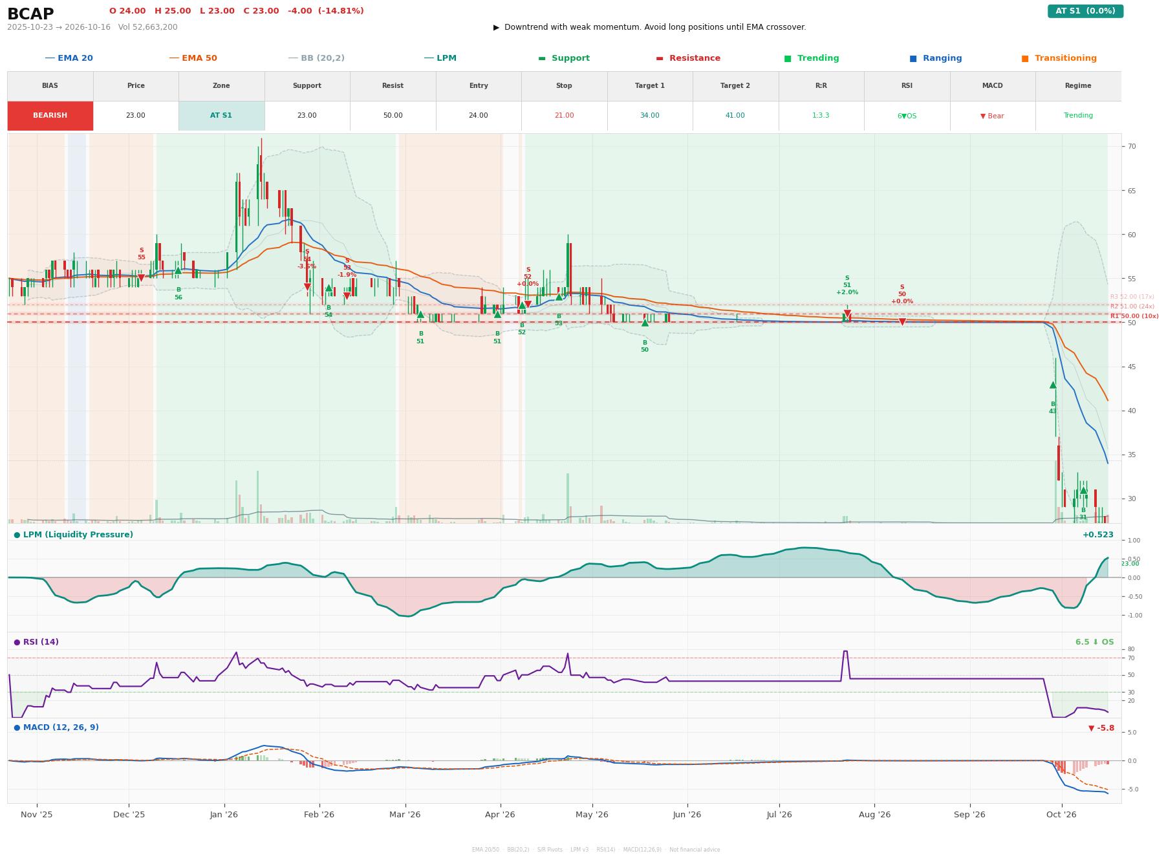Screen dimensions: 1166x860
Task: Click the BCAP ticker title
Action: pyautogui.click(x=30, y=14)
